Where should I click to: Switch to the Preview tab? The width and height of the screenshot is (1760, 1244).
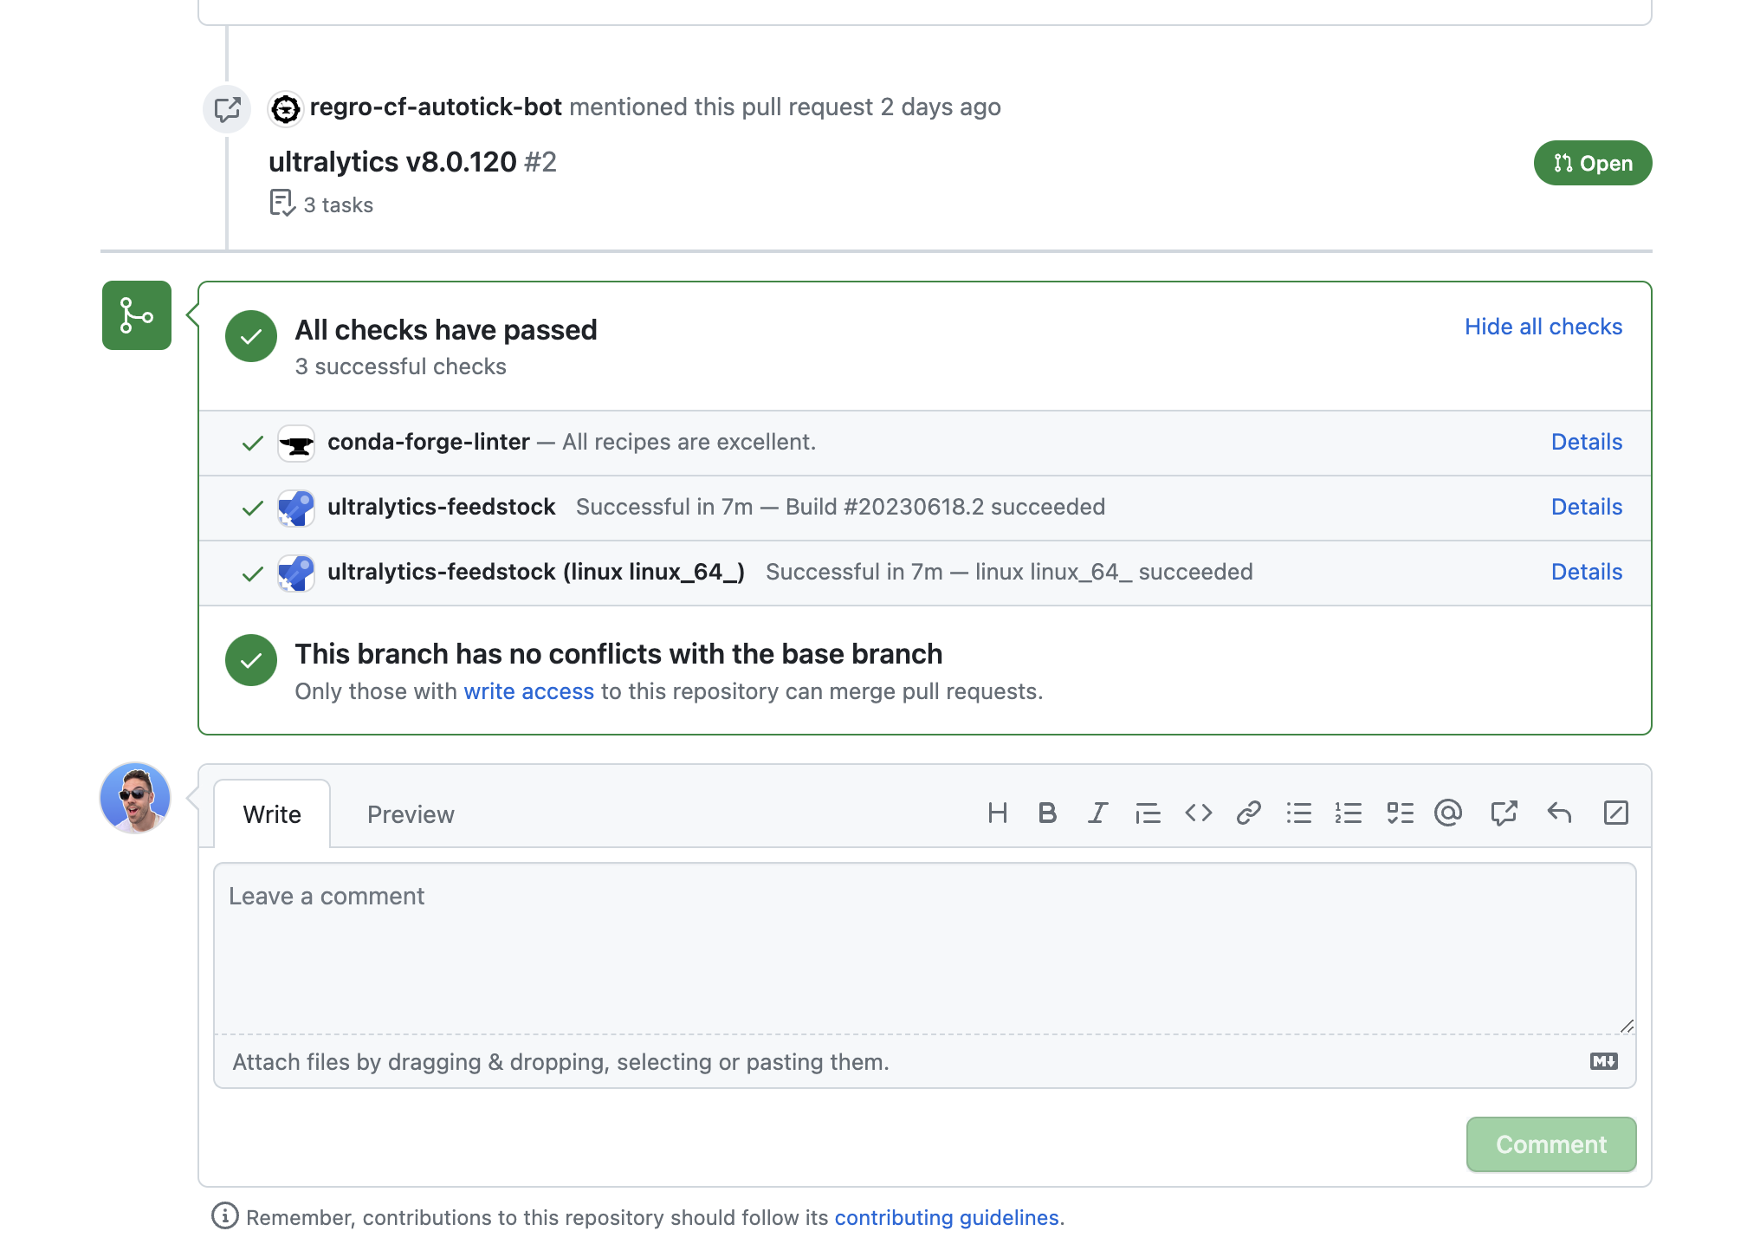410,814
